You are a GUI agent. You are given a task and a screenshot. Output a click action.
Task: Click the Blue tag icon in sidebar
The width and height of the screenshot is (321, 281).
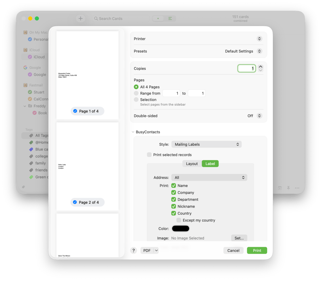31,149
